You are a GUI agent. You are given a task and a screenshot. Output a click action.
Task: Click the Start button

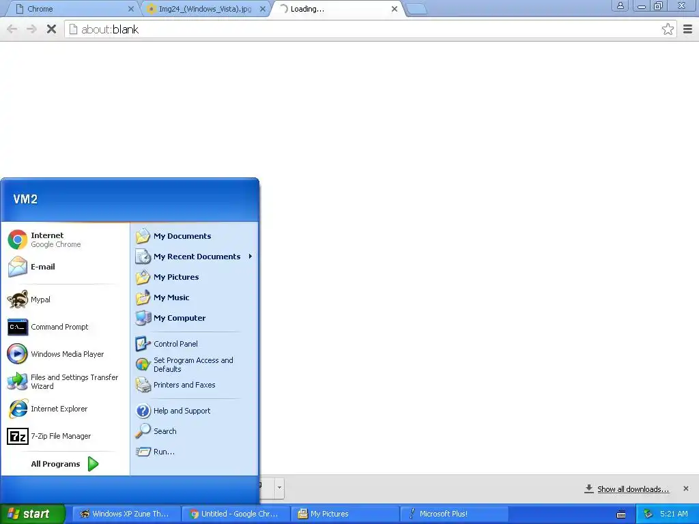[32, 514]
